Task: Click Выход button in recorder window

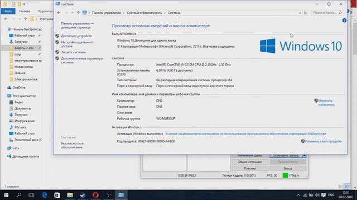Action: (288, 168)
